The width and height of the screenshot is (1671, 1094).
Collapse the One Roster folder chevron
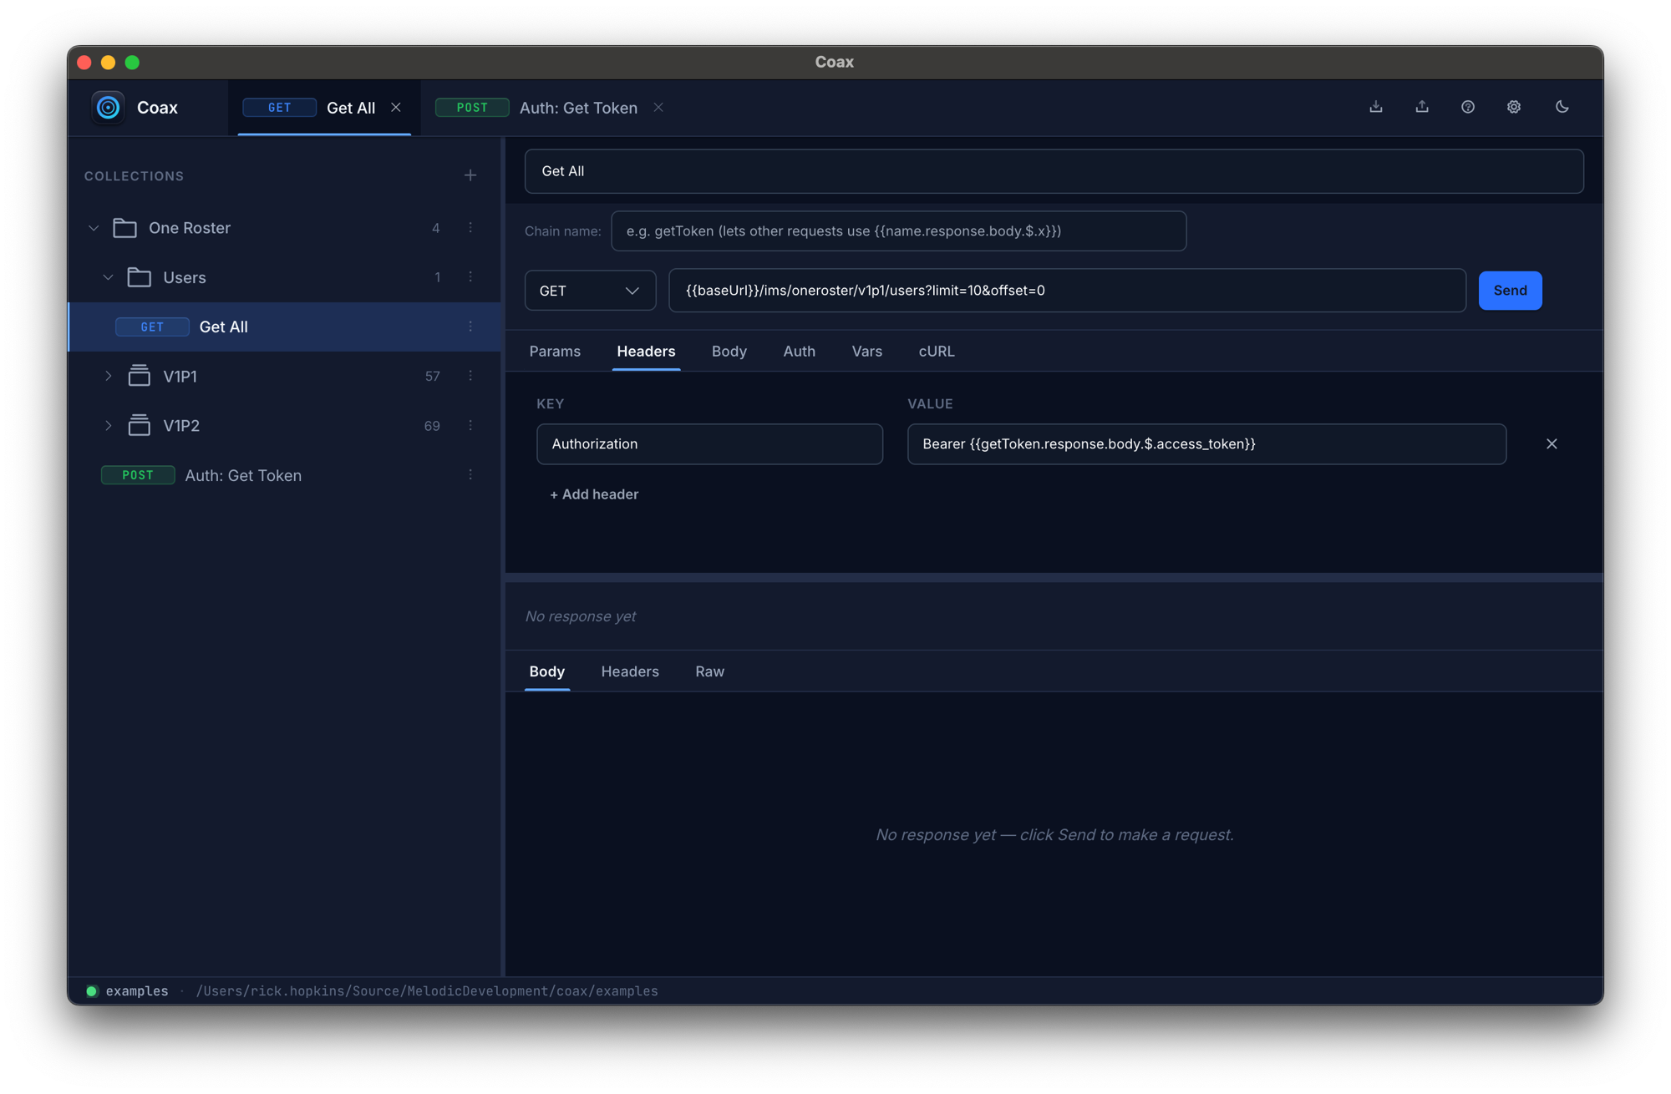coord(94,228)
